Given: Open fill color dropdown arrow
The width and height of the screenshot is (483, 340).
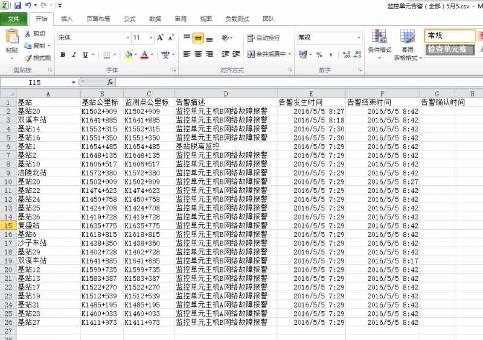Looking at the screenshot, I should [x=136, y=55].
